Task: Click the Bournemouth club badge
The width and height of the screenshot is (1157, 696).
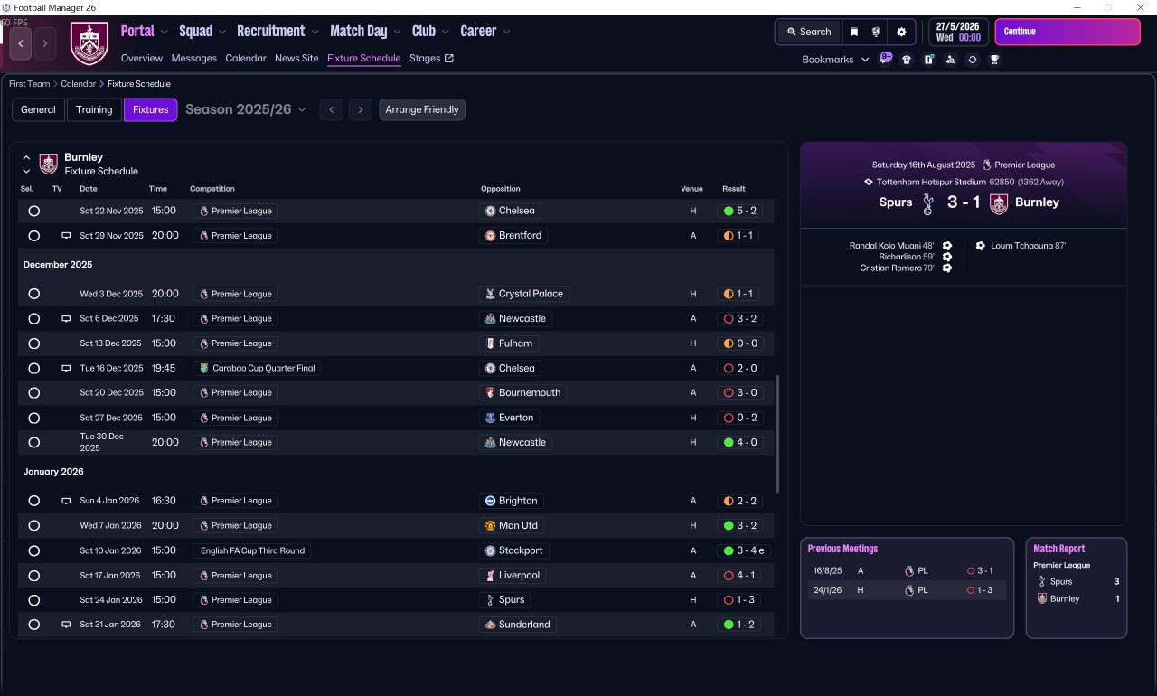Action: click(490, 392)
